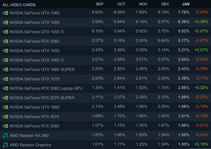Screen dimensions: 211x149
Task: Click NVIDIA logo beside GeForce GTX 1650
Action: click(6, 22)
